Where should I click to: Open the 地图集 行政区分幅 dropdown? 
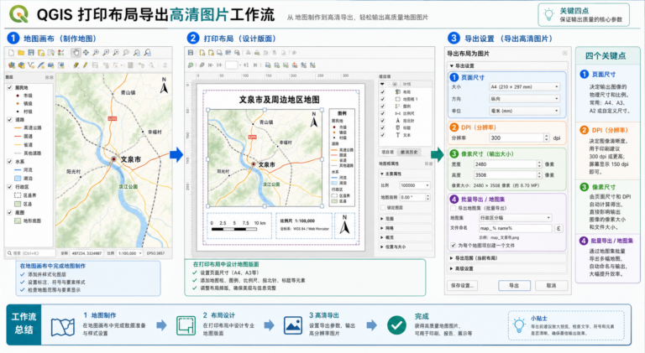(516, 217)
